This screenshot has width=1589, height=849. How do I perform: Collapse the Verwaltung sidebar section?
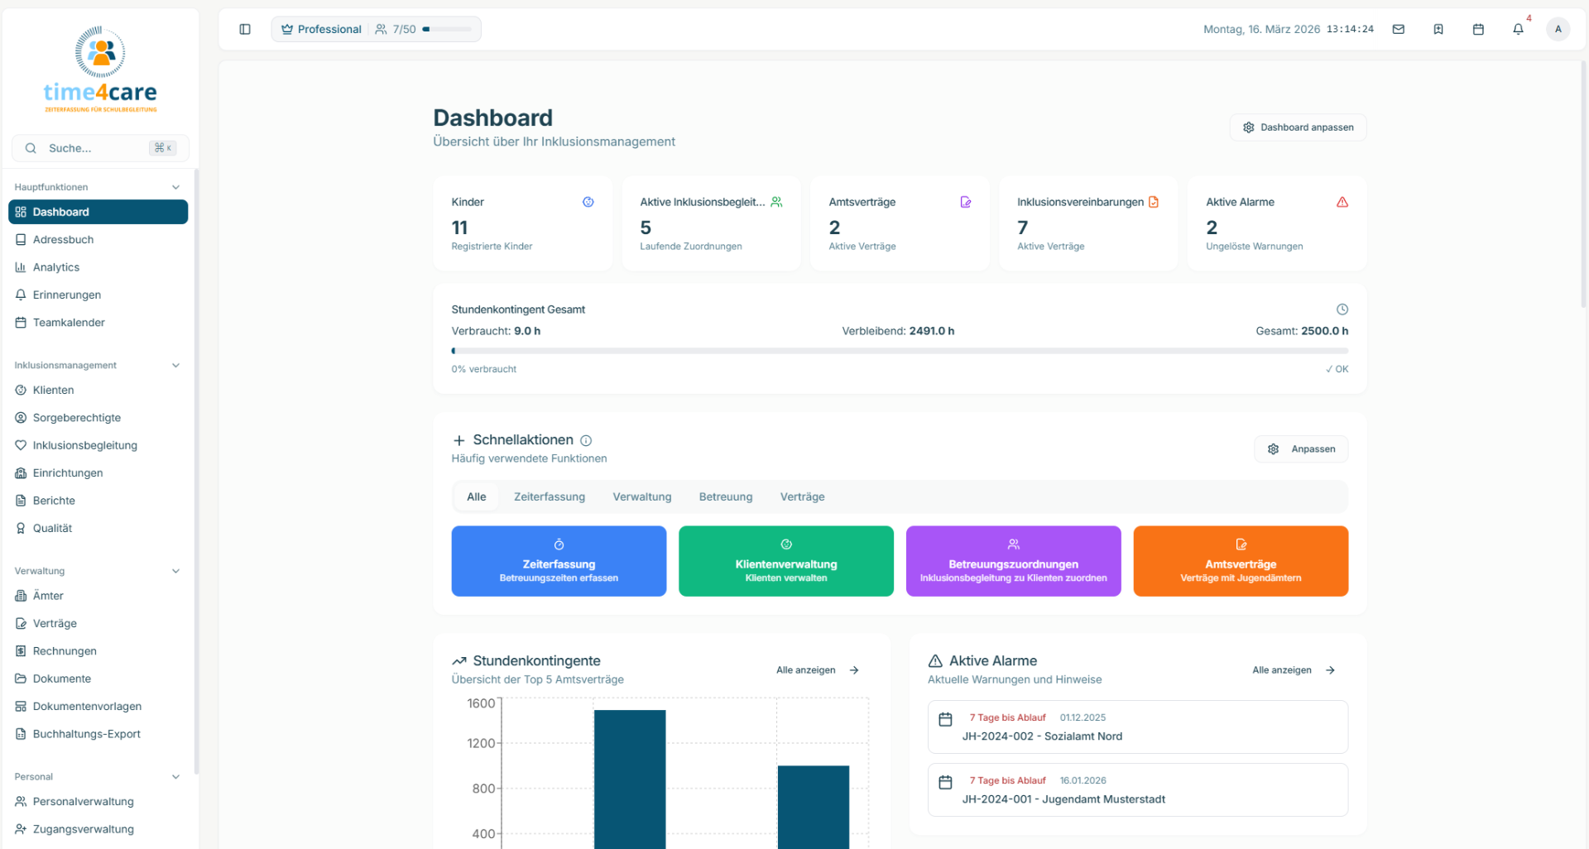(x=175, y=571)
